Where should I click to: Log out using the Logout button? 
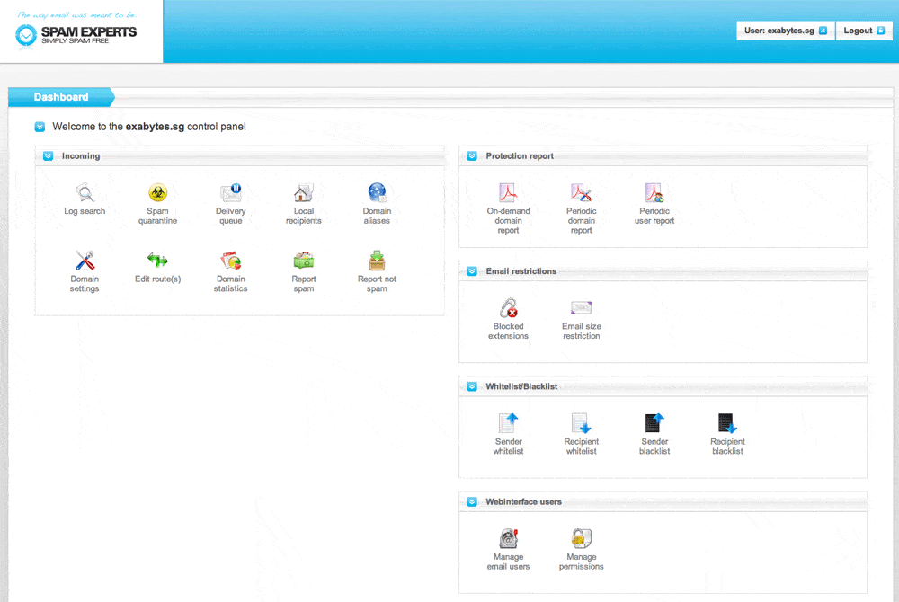[x=863, y=31]
